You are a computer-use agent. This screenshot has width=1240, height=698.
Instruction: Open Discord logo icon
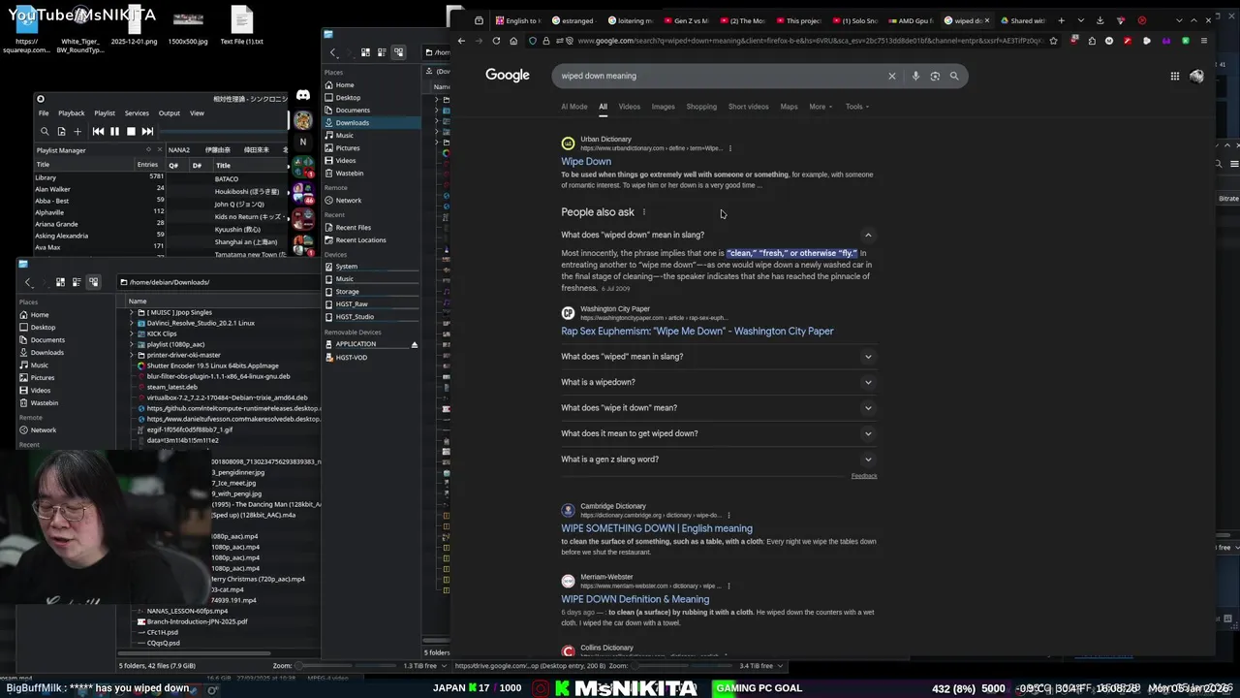(x=303, y=95)
